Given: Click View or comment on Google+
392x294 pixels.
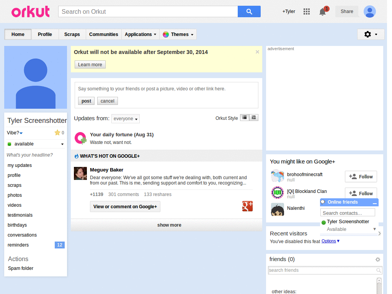Looking at the screenshot, I should point(125,206).
